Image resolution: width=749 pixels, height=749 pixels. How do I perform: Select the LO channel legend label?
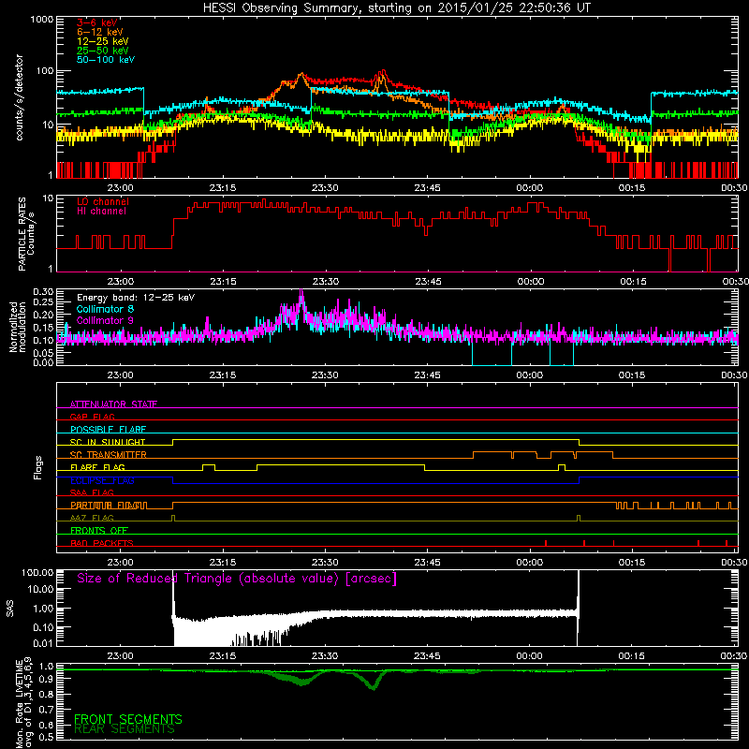pyautogui.click(x=103, y=201)
